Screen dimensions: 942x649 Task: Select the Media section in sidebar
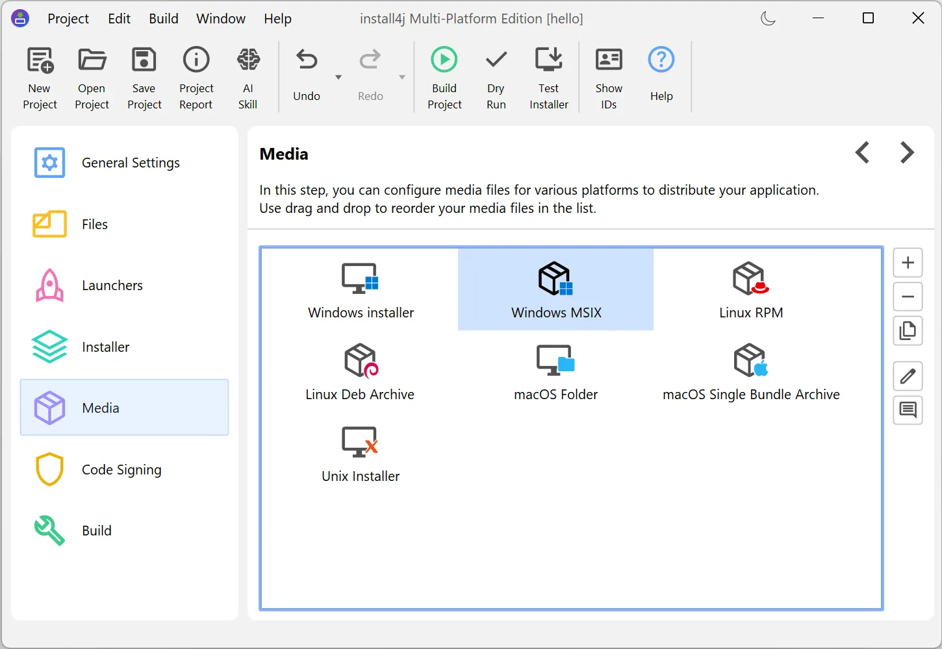(125, 408)
